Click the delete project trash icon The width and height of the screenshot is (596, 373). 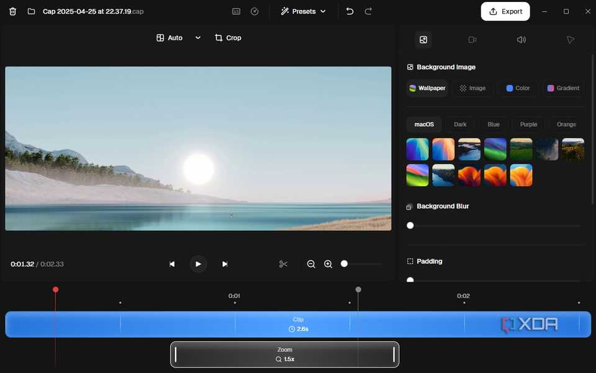12,11
